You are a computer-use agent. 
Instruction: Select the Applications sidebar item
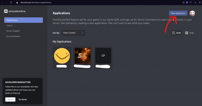pos(23,20)
